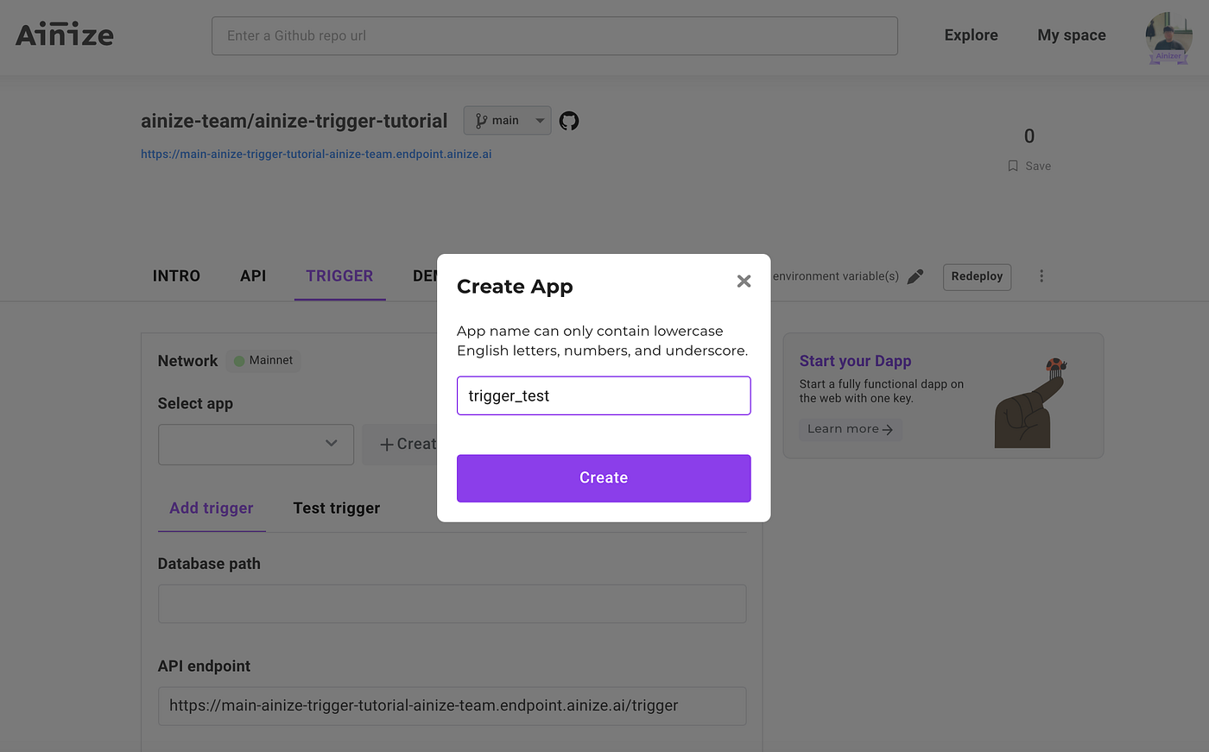This screenshot has height=752, width=1209.
Task: Switch to the Test trigger tab
Action: 336,508
